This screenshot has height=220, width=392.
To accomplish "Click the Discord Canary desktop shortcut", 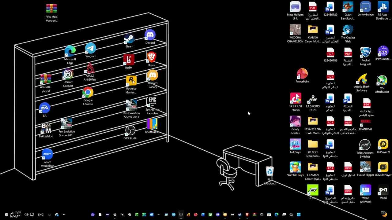I will coord(153,79).
